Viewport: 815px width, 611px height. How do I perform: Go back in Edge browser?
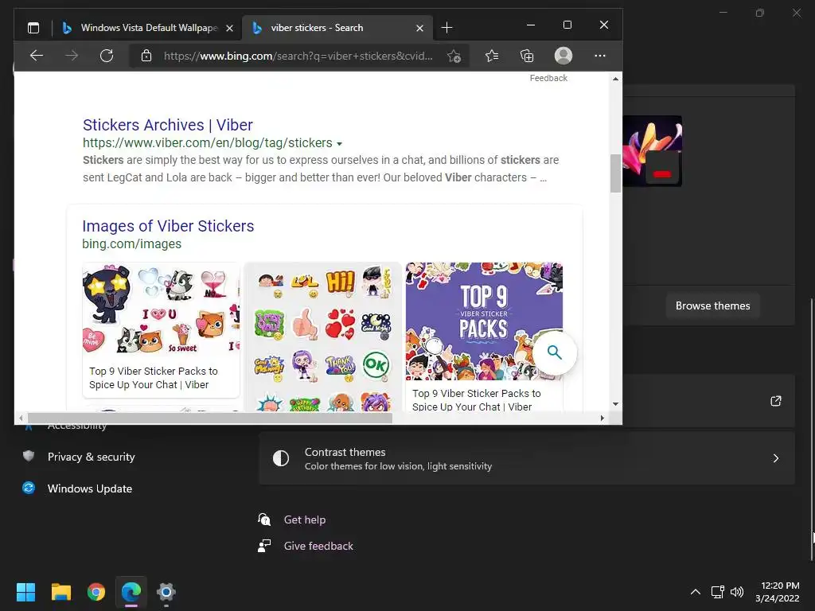click(37, 56)
